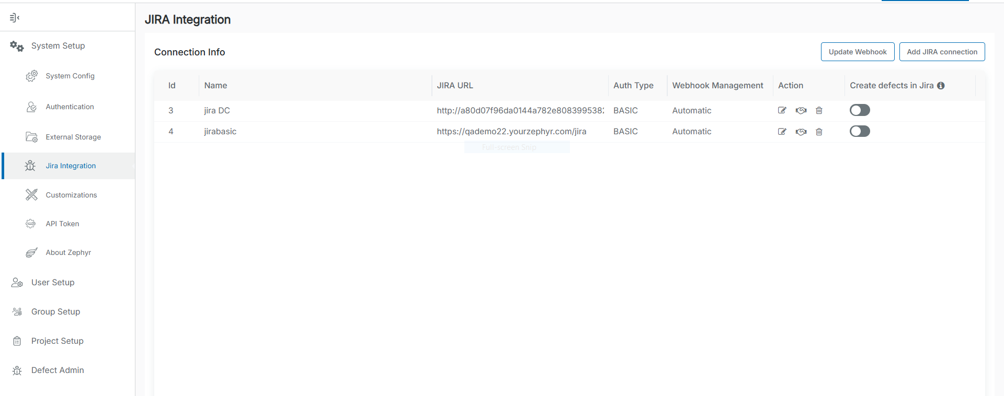Screen dimensions: 1004x396
Task: Click handshake icon for jirabasic row
Action: click(801, 132)
